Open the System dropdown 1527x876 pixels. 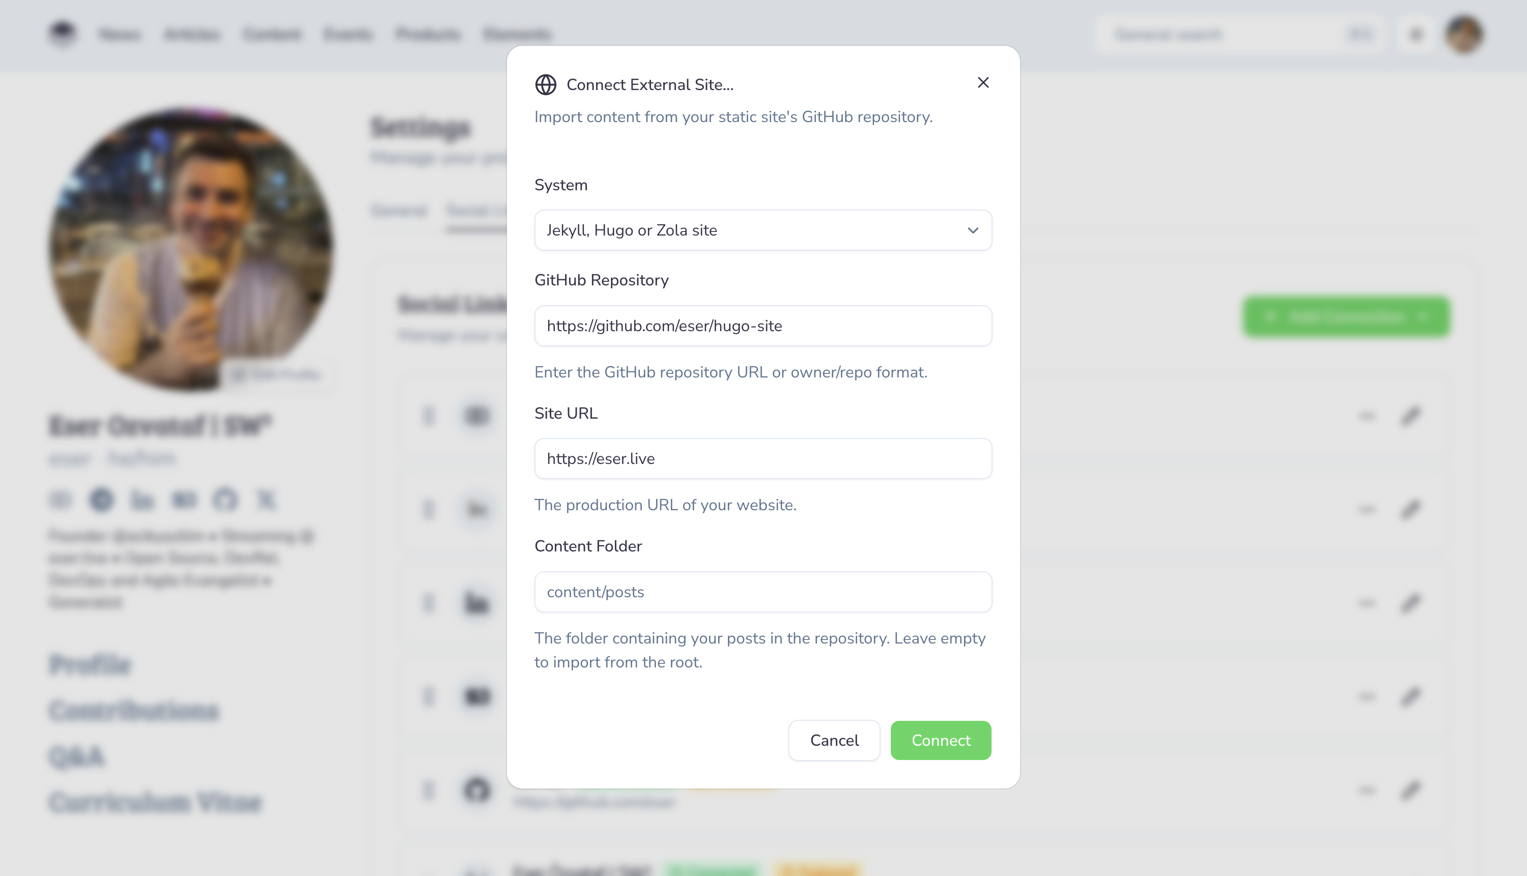click(762, 230)
